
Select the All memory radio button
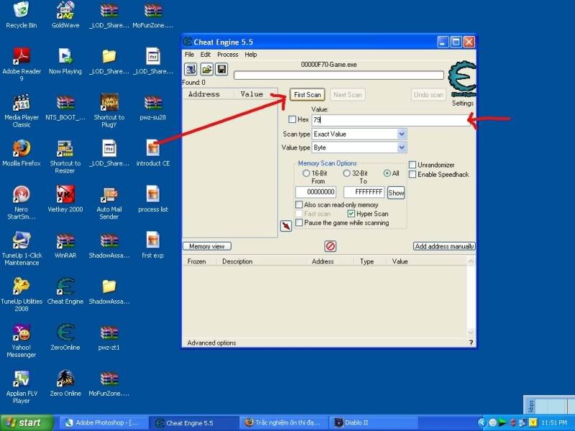387,173
